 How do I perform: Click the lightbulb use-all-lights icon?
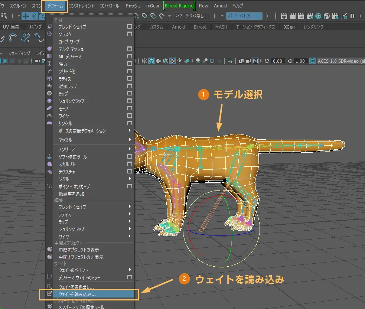[180, 61]
